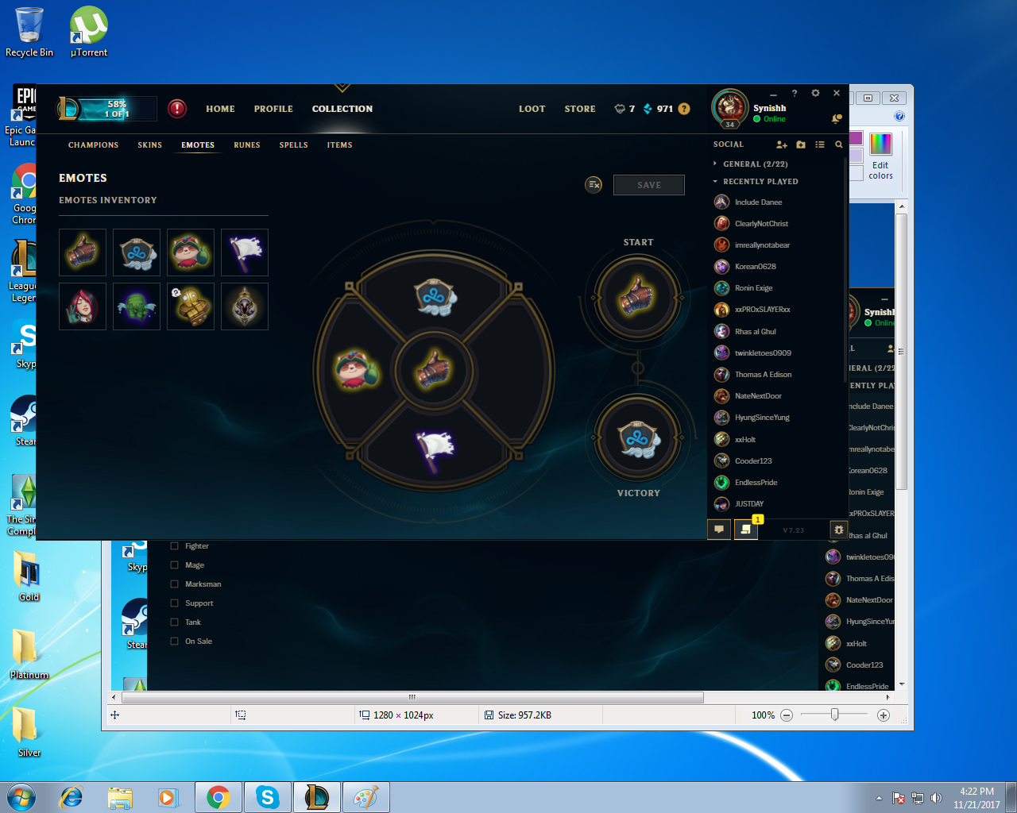Click the new folder icon in Social header

[x=801, y=144]
